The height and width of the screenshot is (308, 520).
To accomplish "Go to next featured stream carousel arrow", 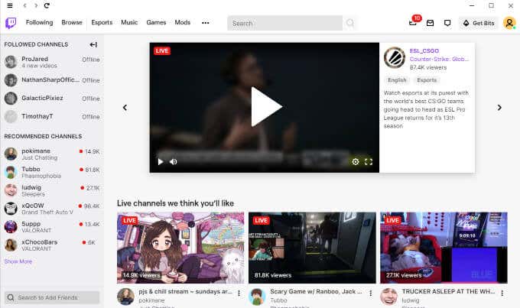I will [499, 108].
